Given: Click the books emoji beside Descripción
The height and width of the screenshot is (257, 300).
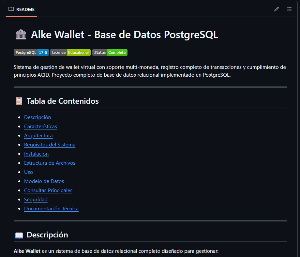Looking at the screenshot, I should click(19, 234).
